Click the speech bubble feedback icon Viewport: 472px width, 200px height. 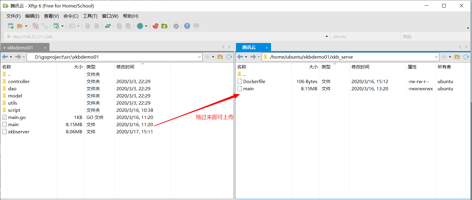[196, 26]
